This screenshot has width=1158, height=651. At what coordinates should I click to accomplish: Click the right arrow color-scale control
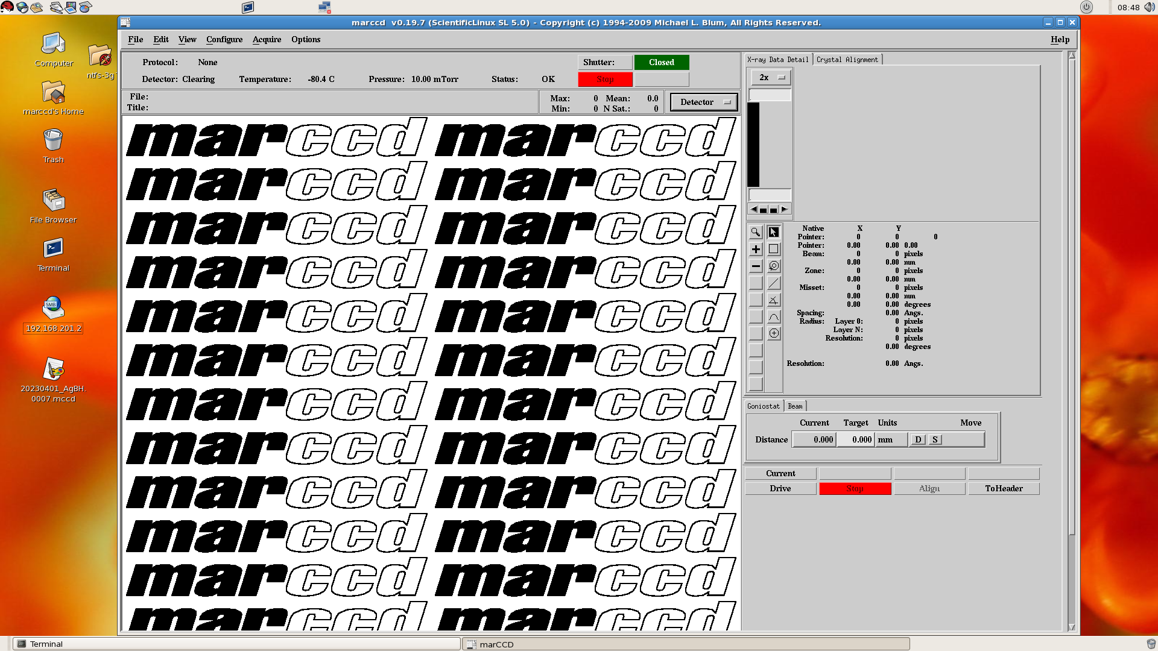[x=784, y=209]
